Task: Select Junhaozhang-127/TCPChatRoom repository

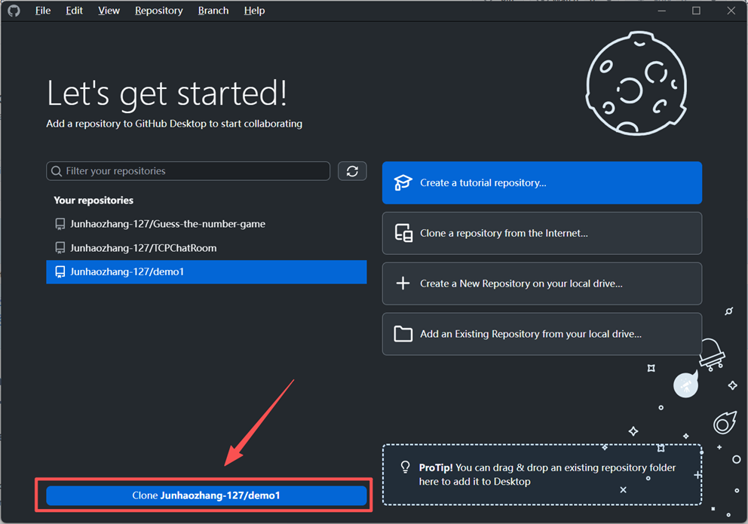Action: pos(206,248)
